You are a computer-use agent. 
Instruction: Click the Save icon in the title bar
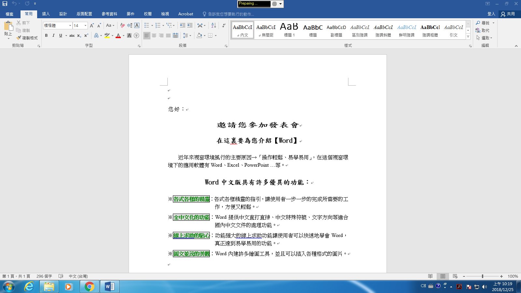coord(5,4)
